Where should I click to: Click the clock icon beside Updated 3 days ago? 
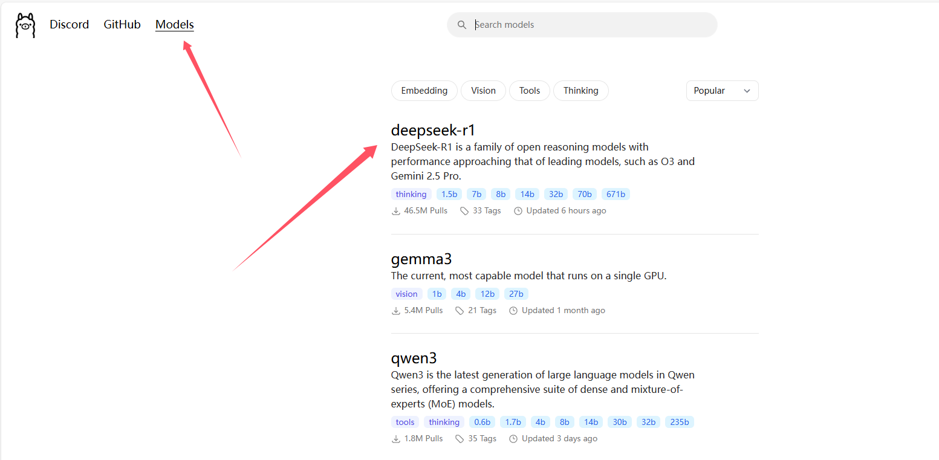[x=513, y=439]
